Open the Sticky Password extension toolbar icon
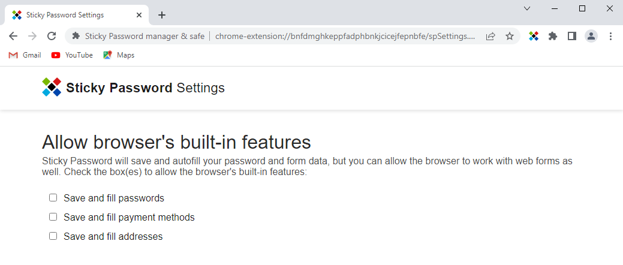Screen dimensions: 623x265 [x=534, y=36]
